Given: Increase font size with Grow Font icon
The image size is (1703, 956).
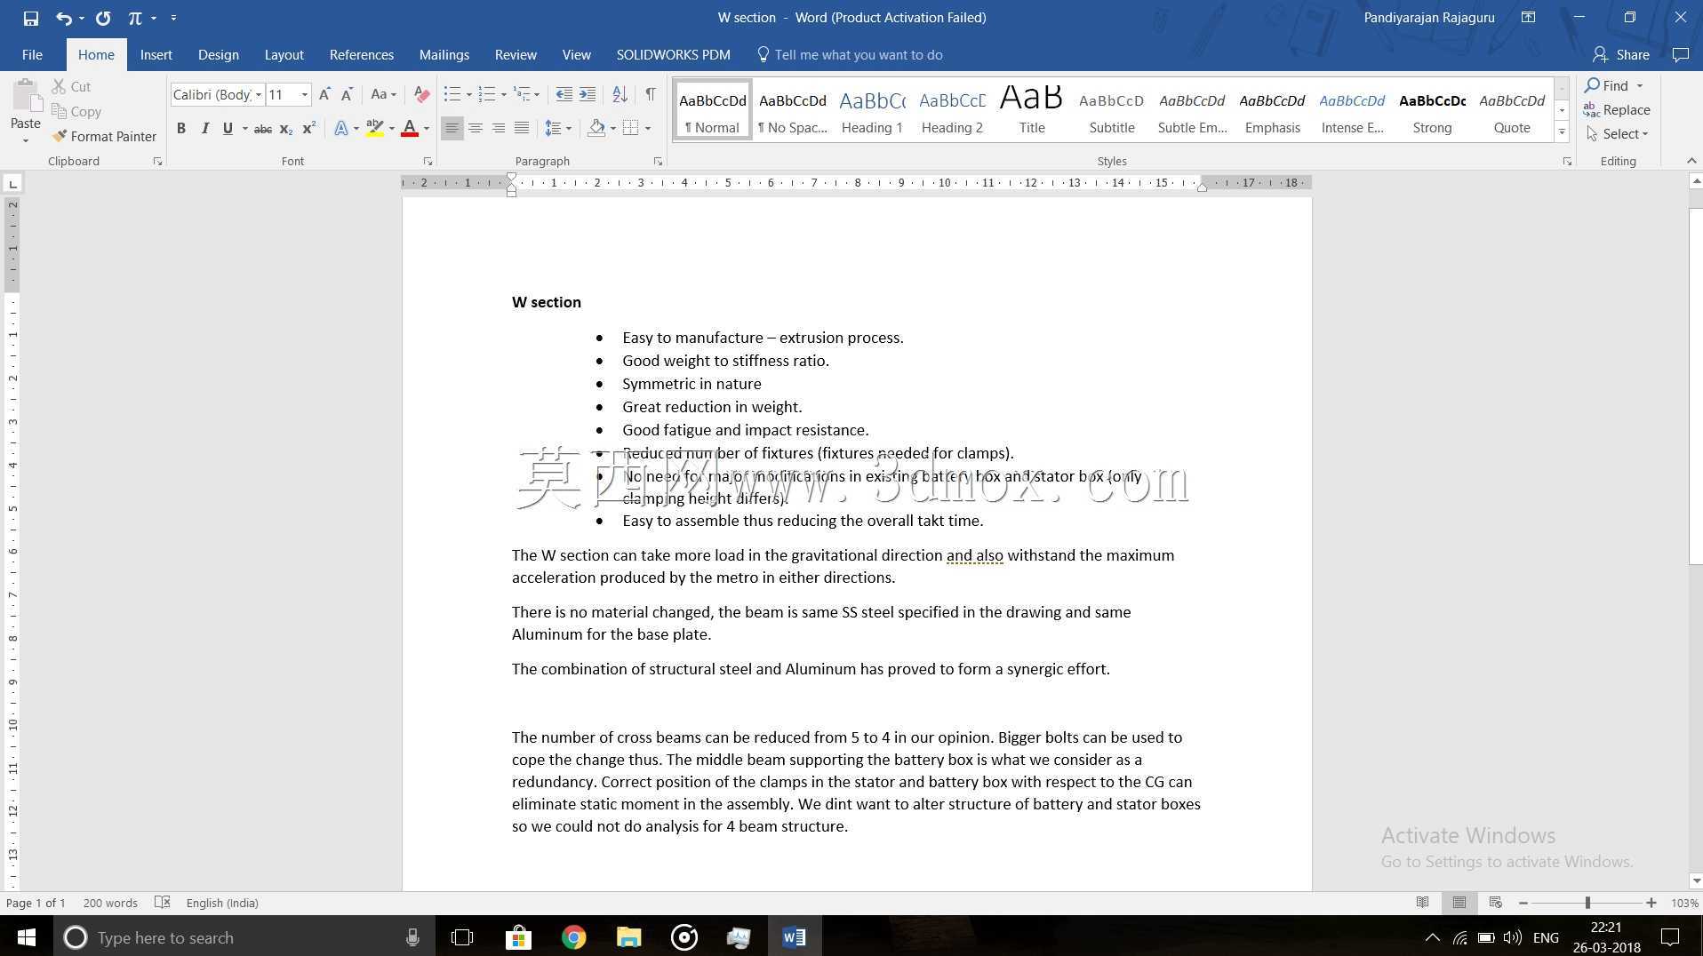Looking at the screenshot, I should click(x=324, y=94).
